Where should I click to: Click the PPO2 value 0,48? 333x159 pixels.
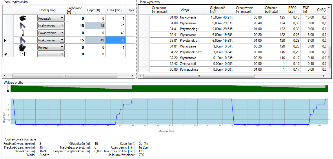click(x=294, y=17)
